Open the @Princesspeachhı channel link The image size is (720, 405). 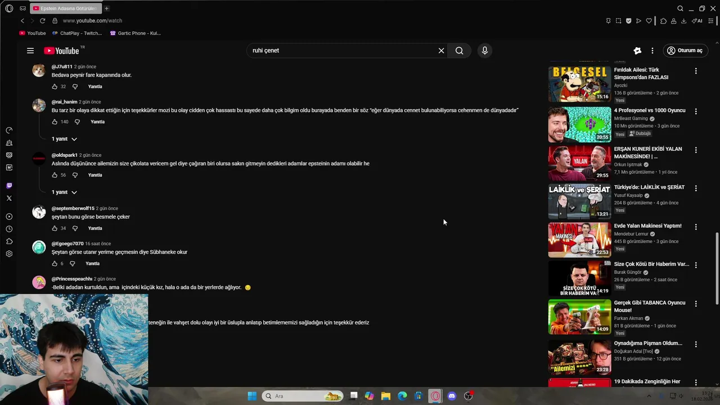pyautogui.click(x=72, y=279)
